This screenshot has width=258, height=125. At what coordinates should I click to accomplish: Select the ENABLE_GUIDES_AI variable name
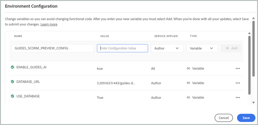[x=31, y=67]
